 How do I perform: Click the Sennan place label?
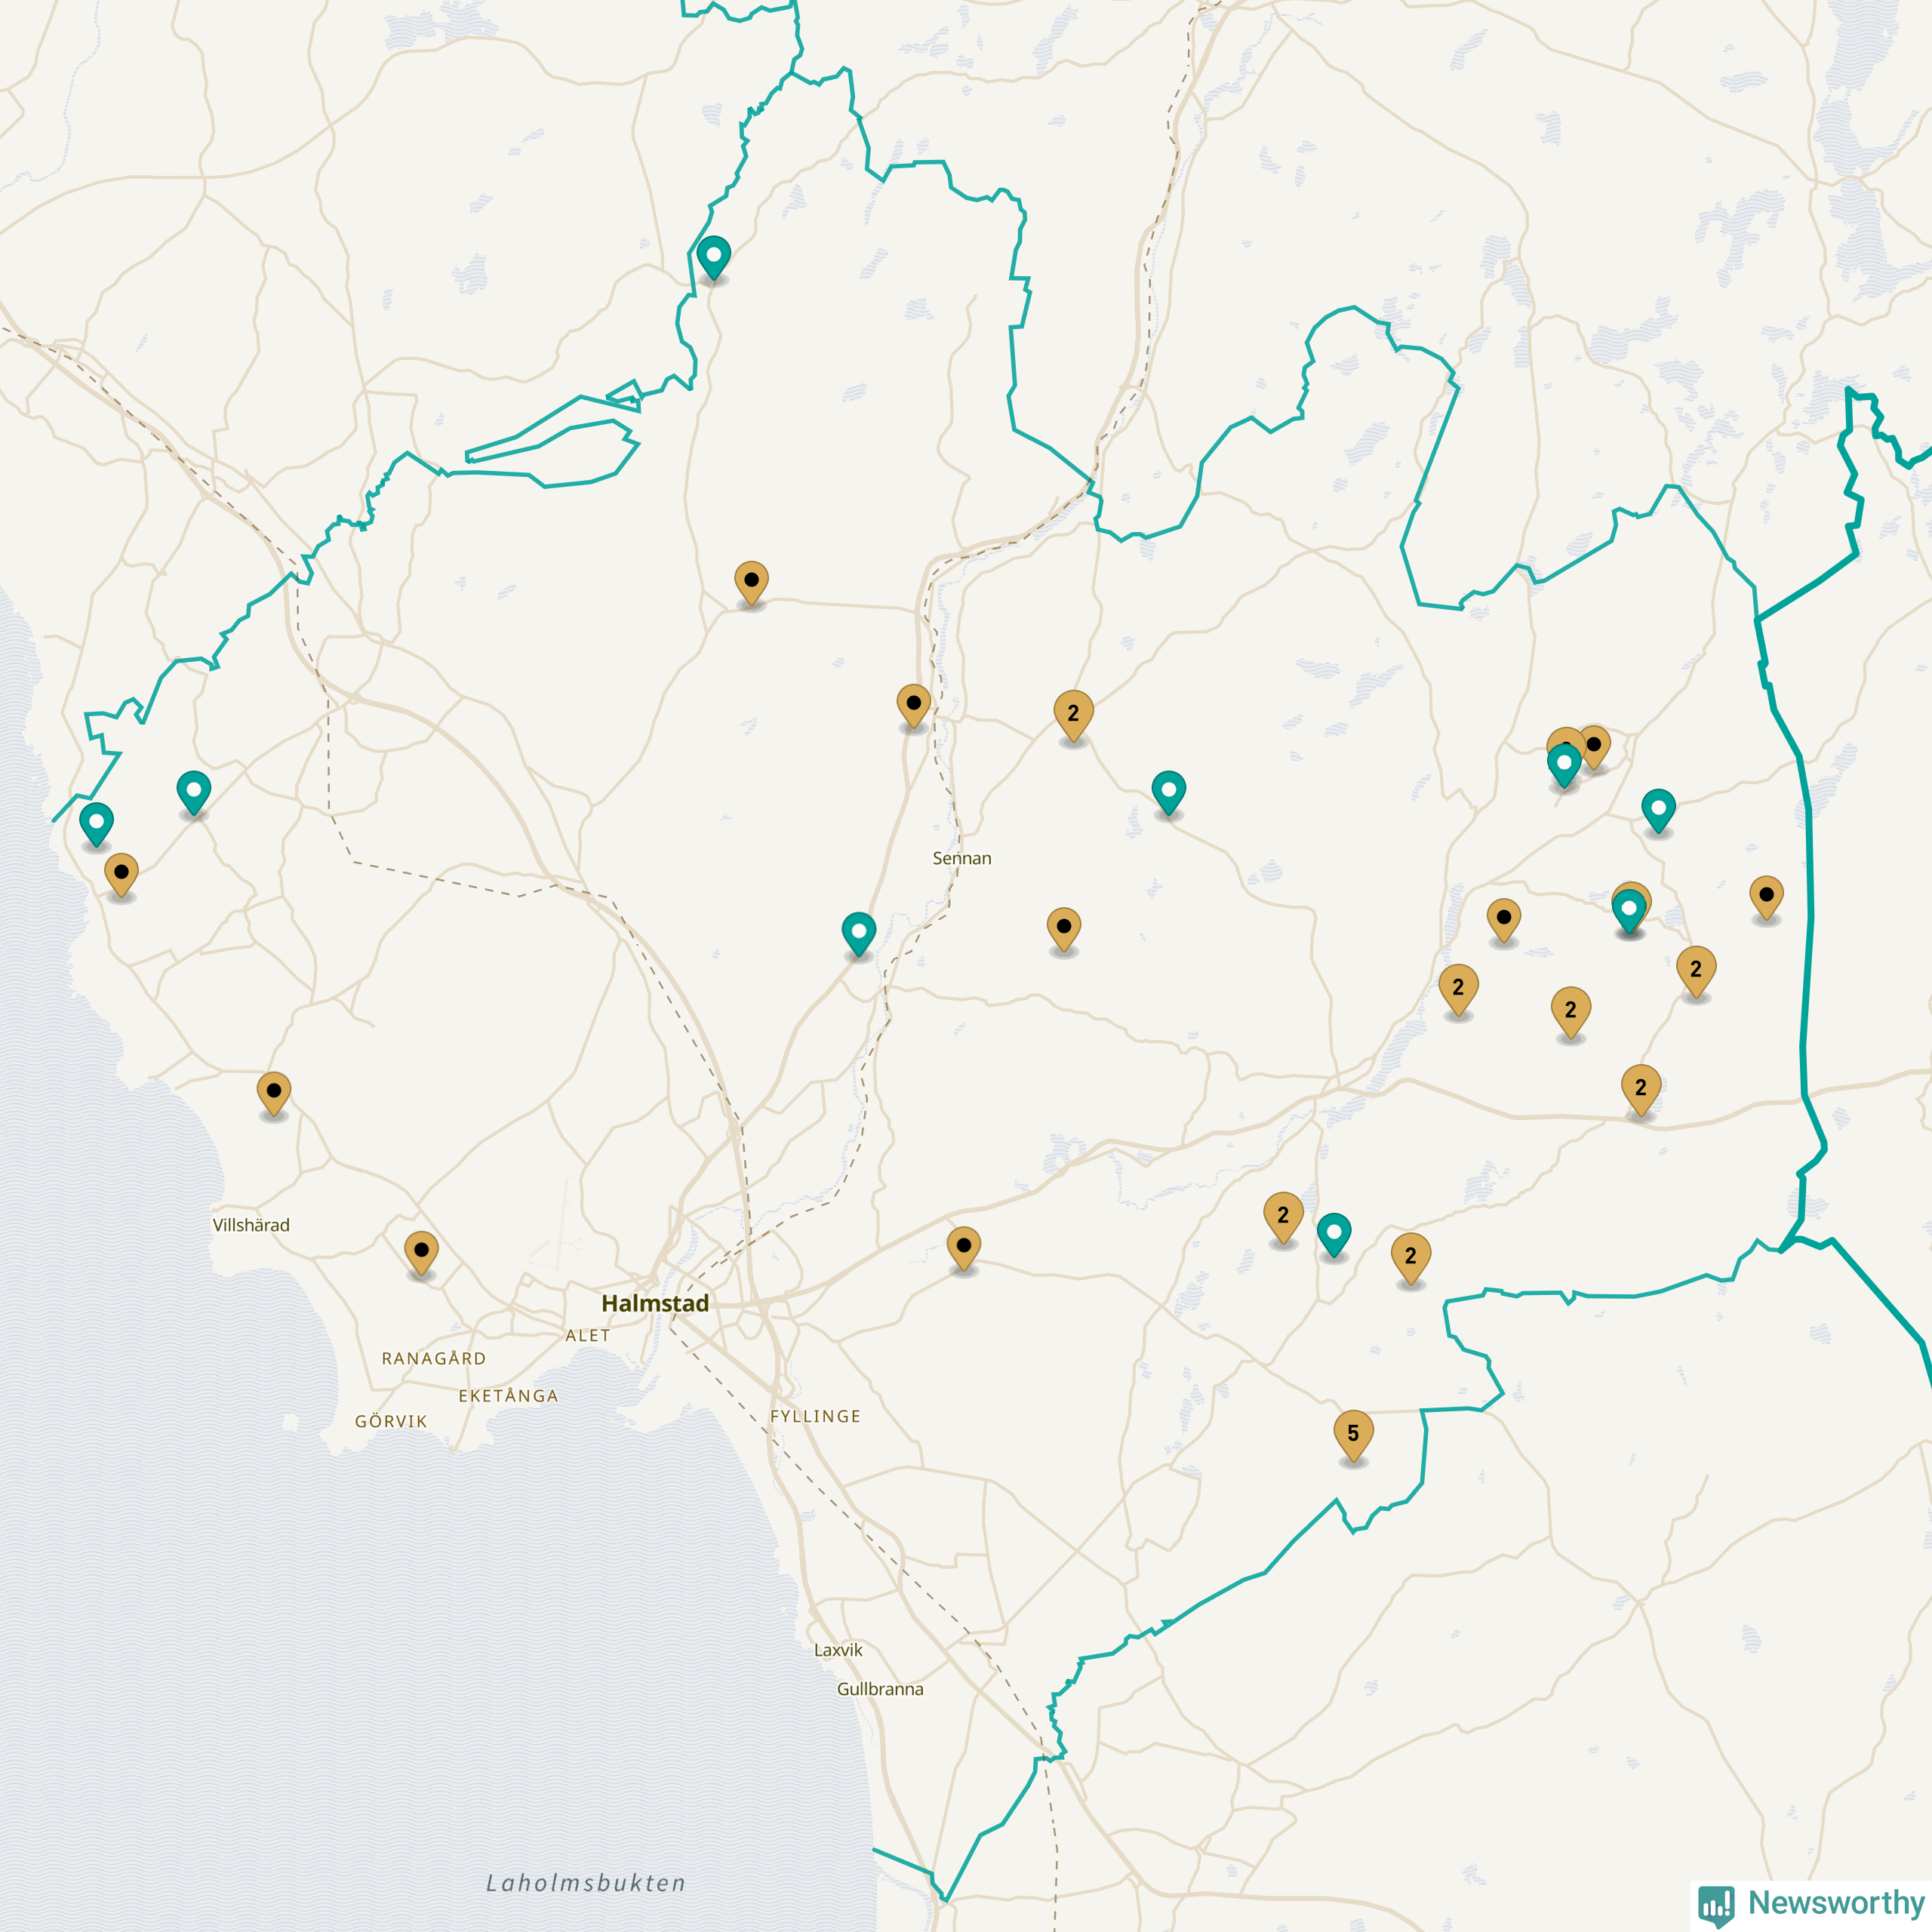961,858
